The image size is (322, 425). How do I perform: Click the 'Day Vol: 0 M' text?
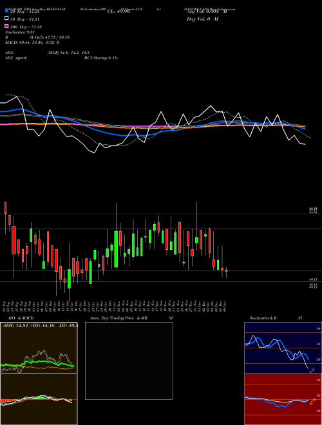coord(202,19)
